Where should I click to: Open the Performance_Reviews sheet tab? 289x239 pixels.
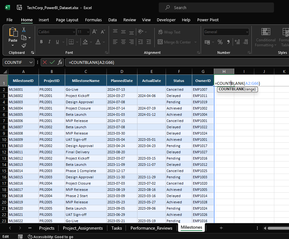(x=151, y=228)
